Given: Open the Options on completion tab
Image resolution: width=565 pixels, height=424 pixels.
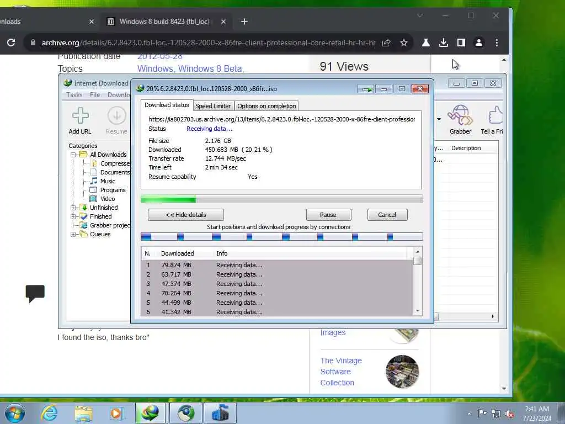Looking at the screenshot, I should coord(266,106).
